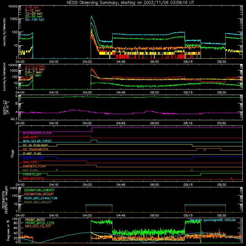Screen dimensions: 246x246
Task: Select the FRONTS_OFF flag label
Action: pos(32,174)
